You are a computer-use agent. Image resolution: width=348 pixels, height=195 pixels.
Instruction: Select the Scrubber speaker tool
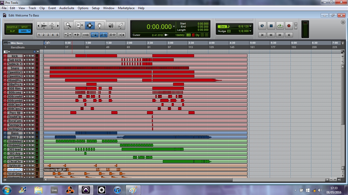(111, 25)
